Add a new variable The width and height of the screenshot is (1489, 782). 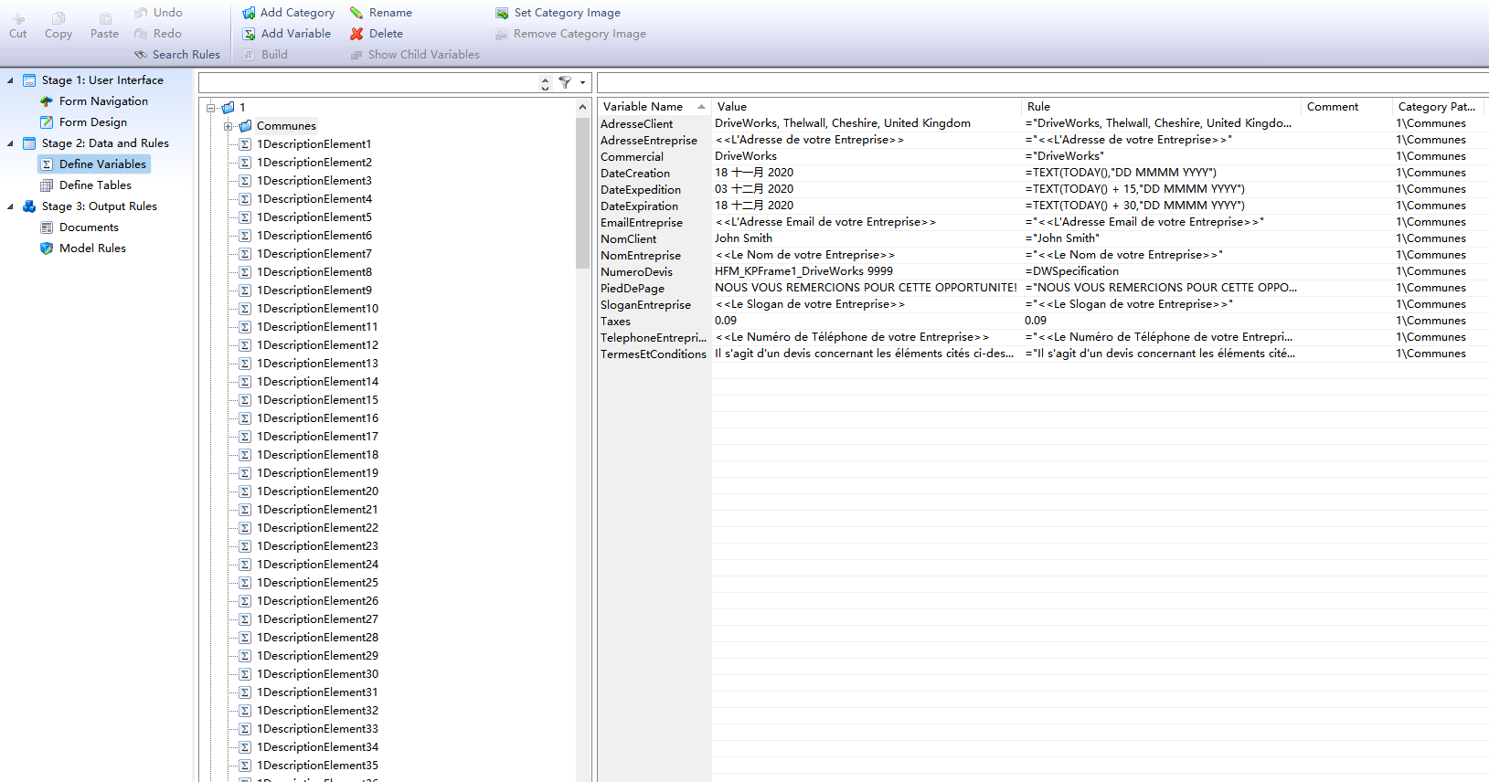pos(287,34)
